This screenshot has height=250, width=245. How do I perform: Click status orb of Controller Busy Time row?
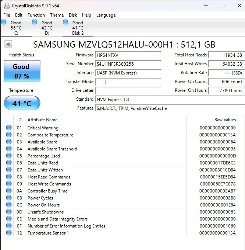tap(9, 191)
